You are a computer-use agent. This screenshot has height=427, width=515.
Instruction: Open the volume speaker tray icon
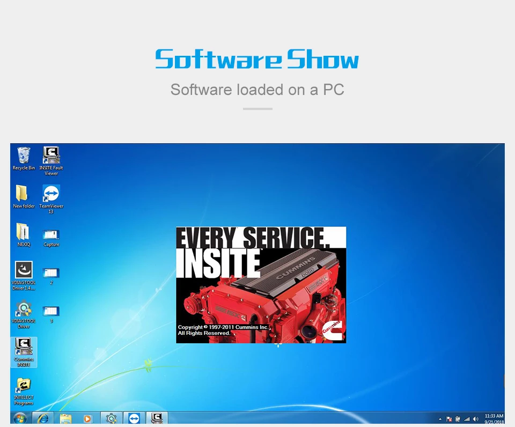pos(476,419)
